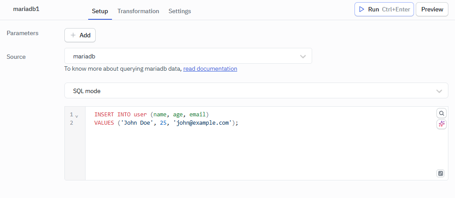Expand the SQL mode dropdown
455x198 pixels.
256,91
